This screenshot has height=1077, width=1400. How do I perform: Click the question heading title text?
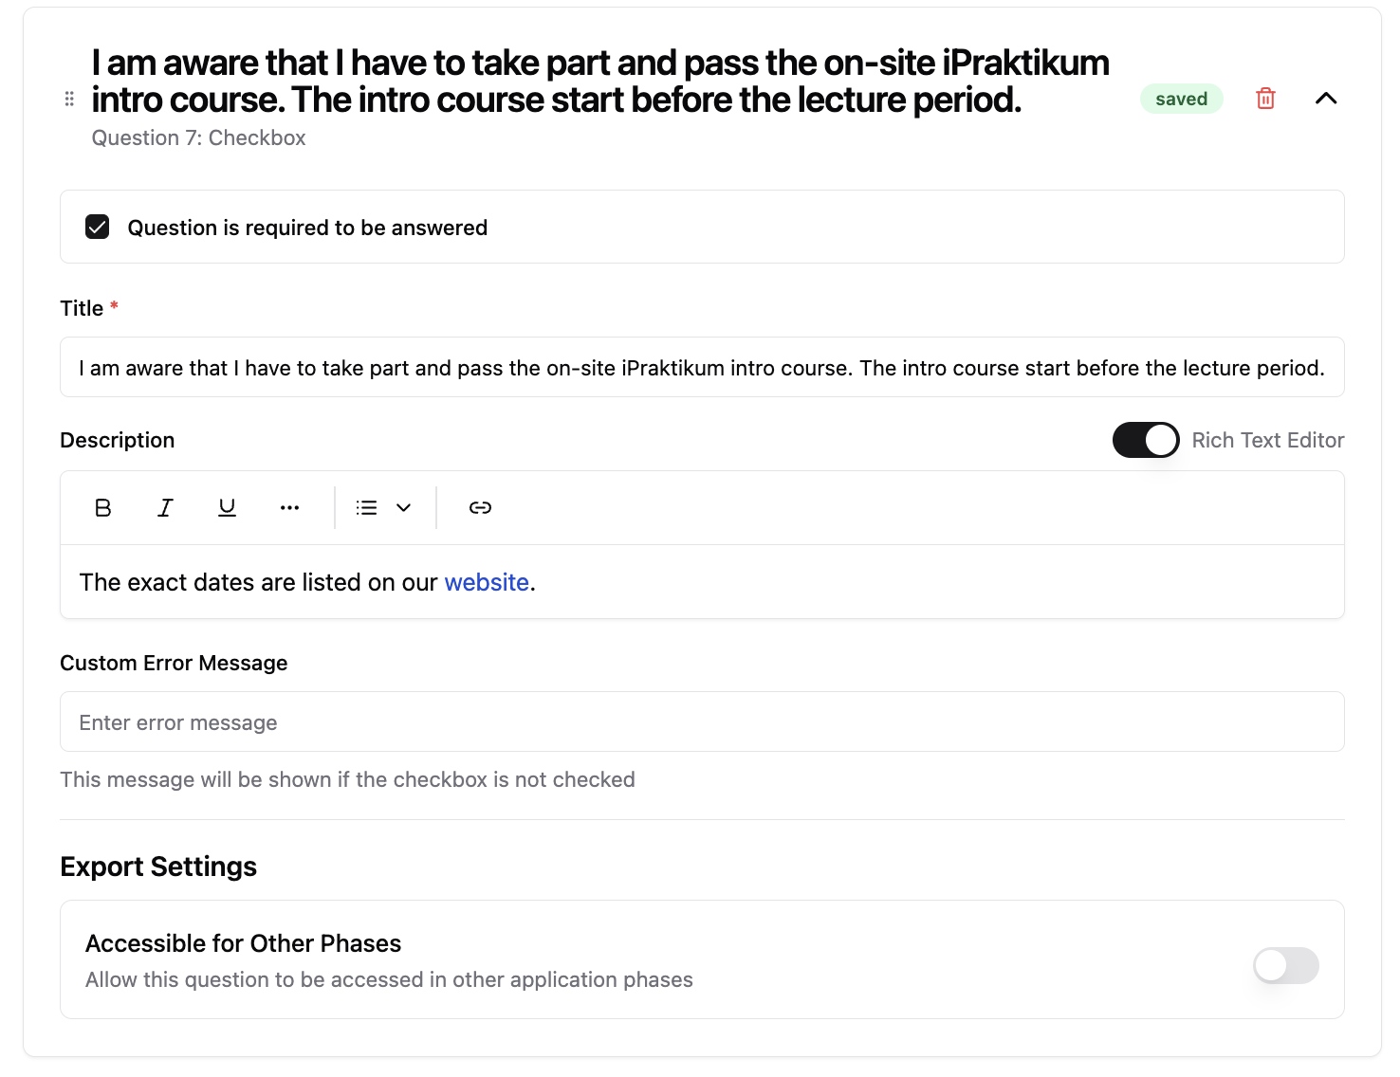click(x=599, y=82)
